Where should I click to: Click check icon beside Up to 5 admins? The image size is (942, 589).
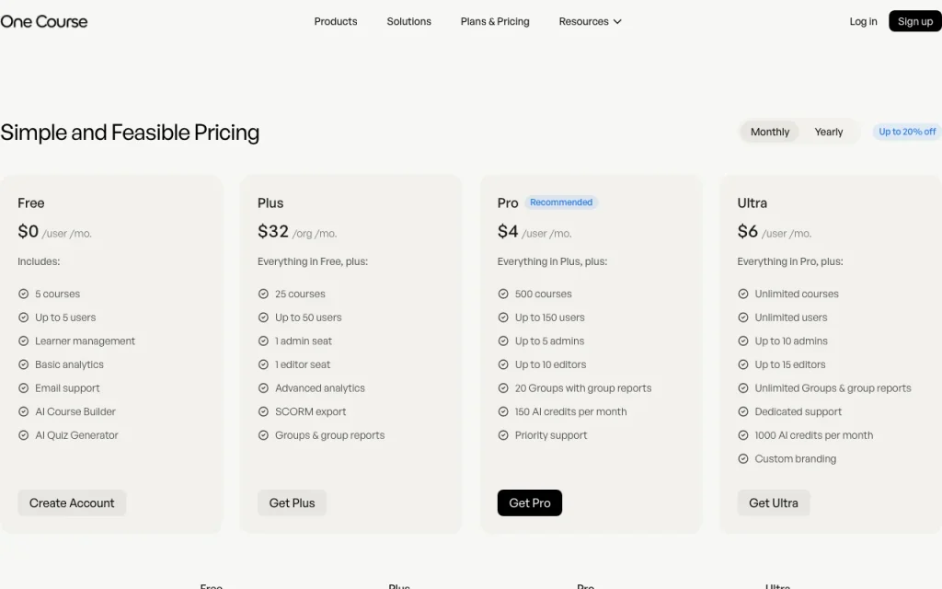pyautogui.click(x=503, y=341)
